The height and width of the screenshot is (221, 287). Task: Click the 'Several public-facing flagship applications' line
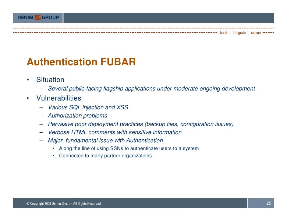point(151,89)
